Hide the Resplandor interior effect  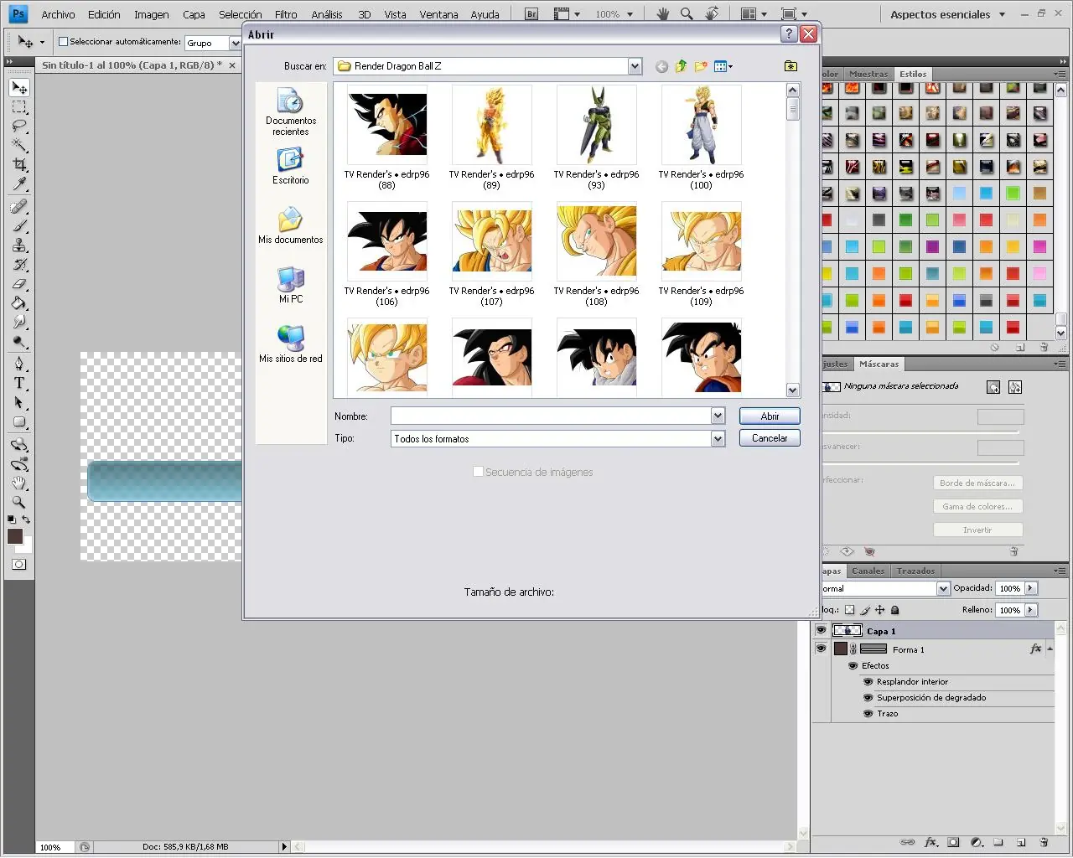pos(868,682)
